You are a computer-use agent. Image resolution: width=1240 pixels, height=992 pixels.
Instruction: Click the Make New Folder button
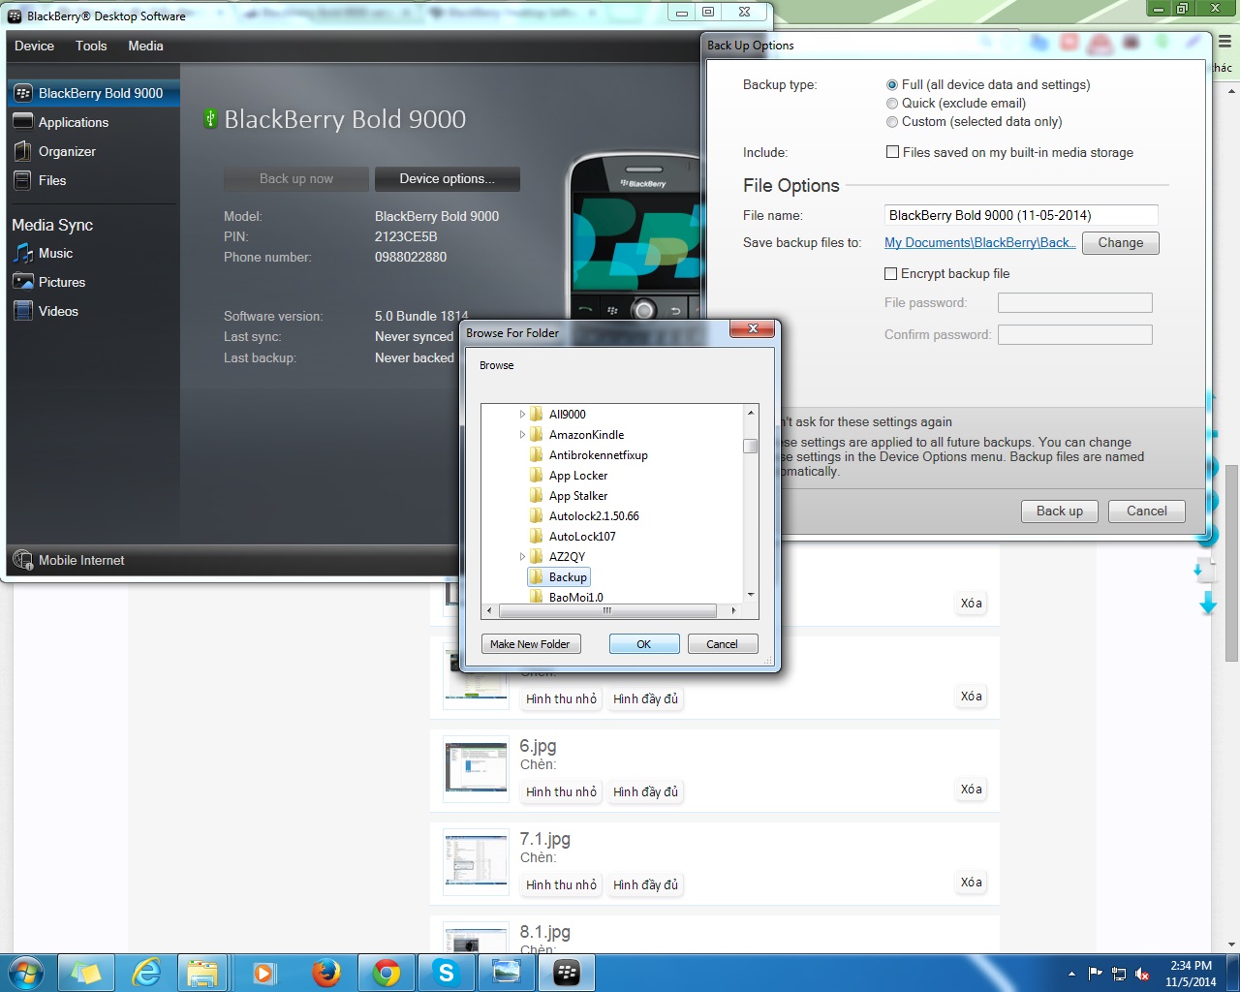[530, 644]
